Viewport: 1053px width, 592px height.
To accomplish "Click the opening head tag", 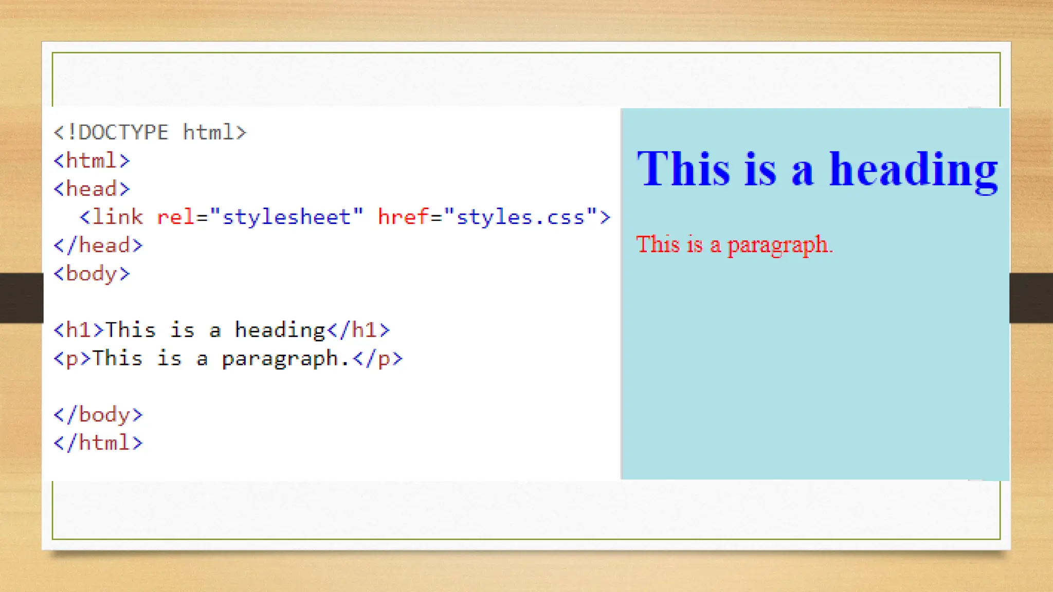I will click(x=92, y=189).
